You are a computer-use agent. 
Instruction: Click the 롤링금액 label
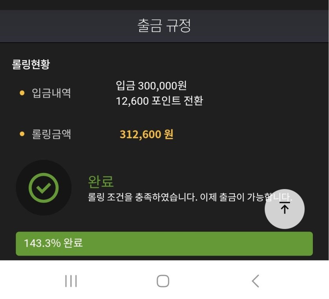coord(51,134)
